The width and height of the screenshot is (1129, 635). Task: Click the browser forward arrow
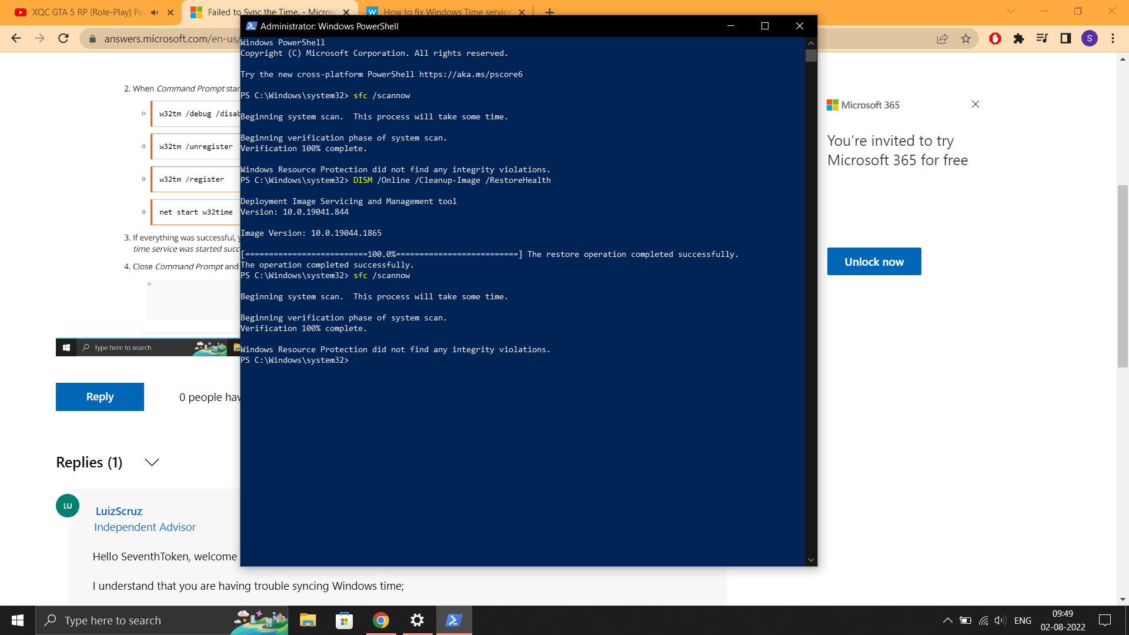[39, 38]
